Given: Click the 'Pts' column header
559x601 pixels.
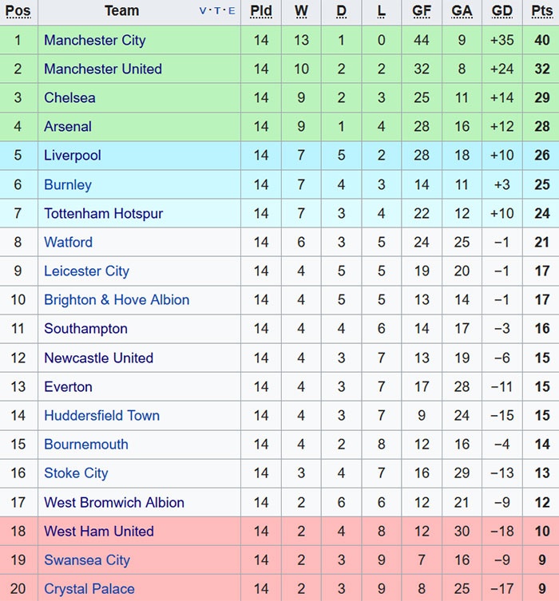Looking at the screenshot, I should [541, 11].
